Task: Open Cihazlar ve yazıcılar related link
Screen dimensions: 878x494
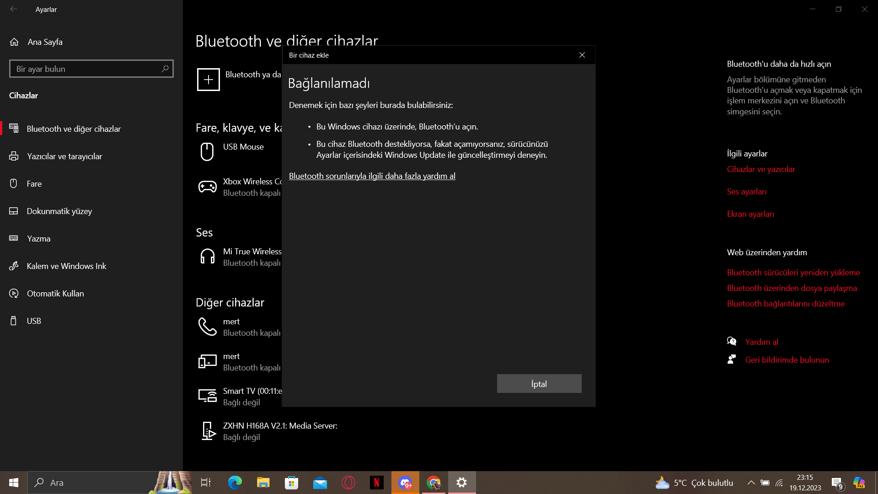Action: coord(761,169)
